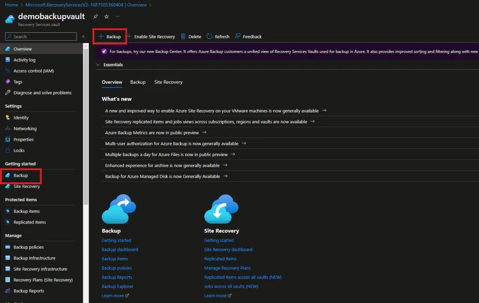This screenshot has height=303, width=479.
Task: Open the more options ellipsis menu
Action: click(117, 16)
